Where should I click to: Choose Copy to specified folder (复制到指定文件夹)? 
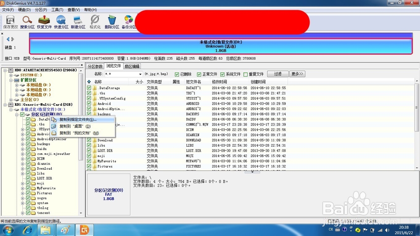pyautogui.click(x=82, y=120)
